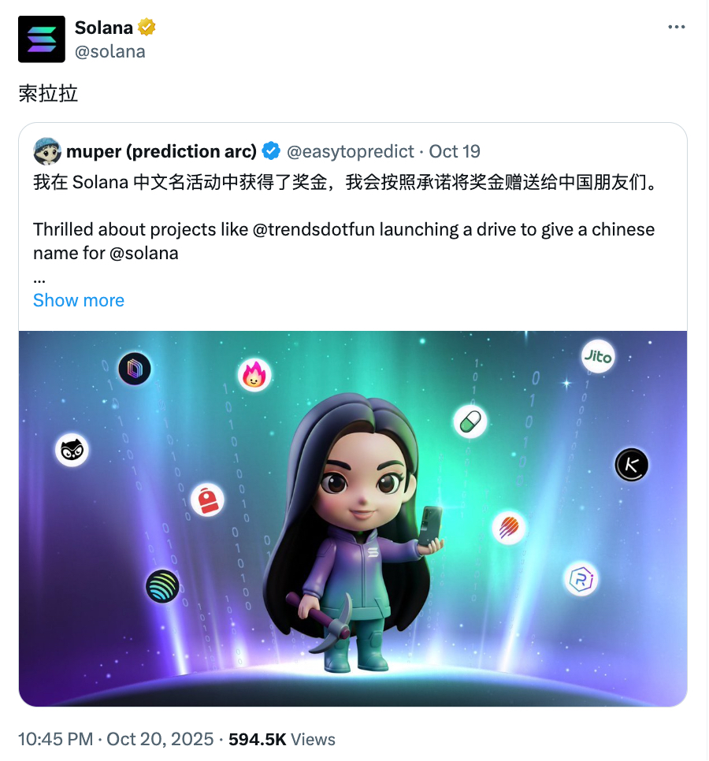Image resolution: width=709 pixels, height=761 pixels.
Task: Open the three-dot more options menu
Action: click(676, 27)
